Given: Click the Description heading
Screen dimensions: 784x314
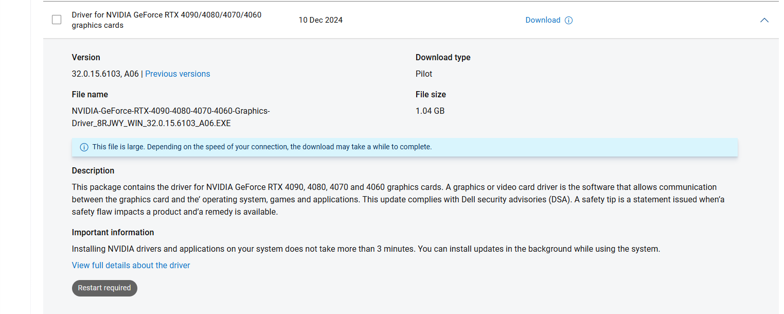Looking at the screenshot, I should [x=93, y=170].
